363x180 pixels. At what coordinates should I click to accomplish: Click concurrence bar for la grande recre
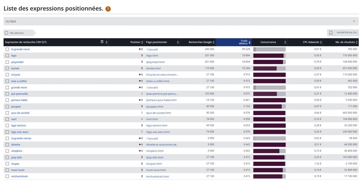click(270, 49)
